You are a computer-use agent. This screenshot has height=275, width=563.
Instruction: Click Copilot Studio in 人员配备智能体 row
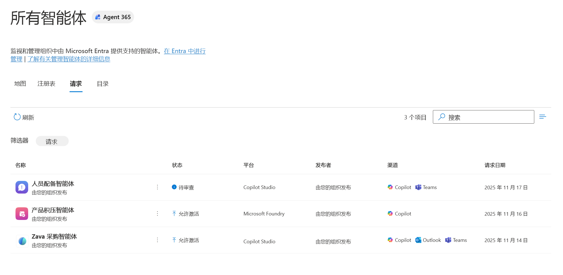[x=259, y=187]
